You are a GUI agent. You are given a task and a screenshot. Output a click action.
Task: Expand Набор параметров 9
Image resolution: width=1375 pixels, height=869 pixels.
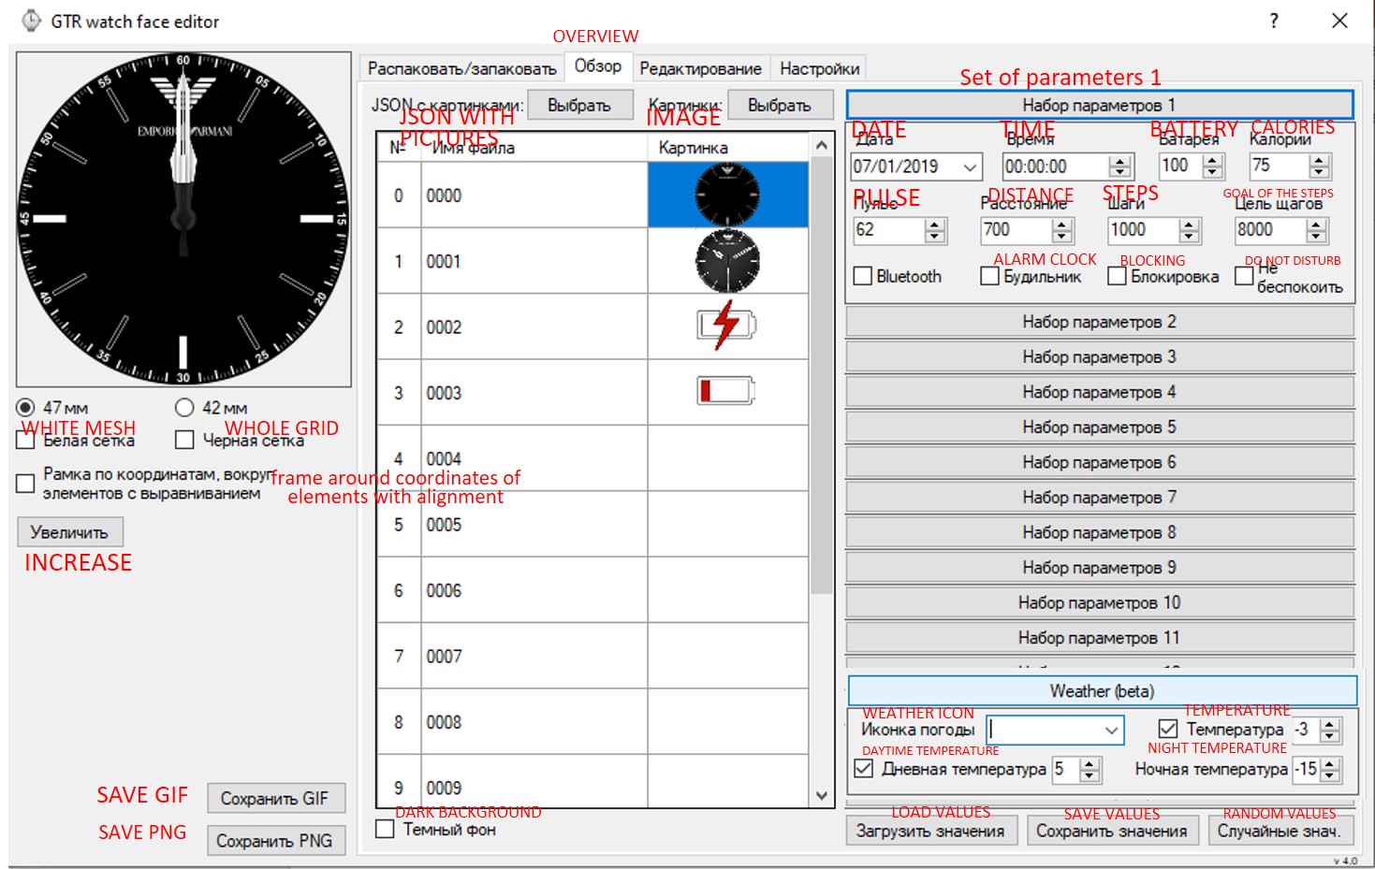tap(1100, 568)
